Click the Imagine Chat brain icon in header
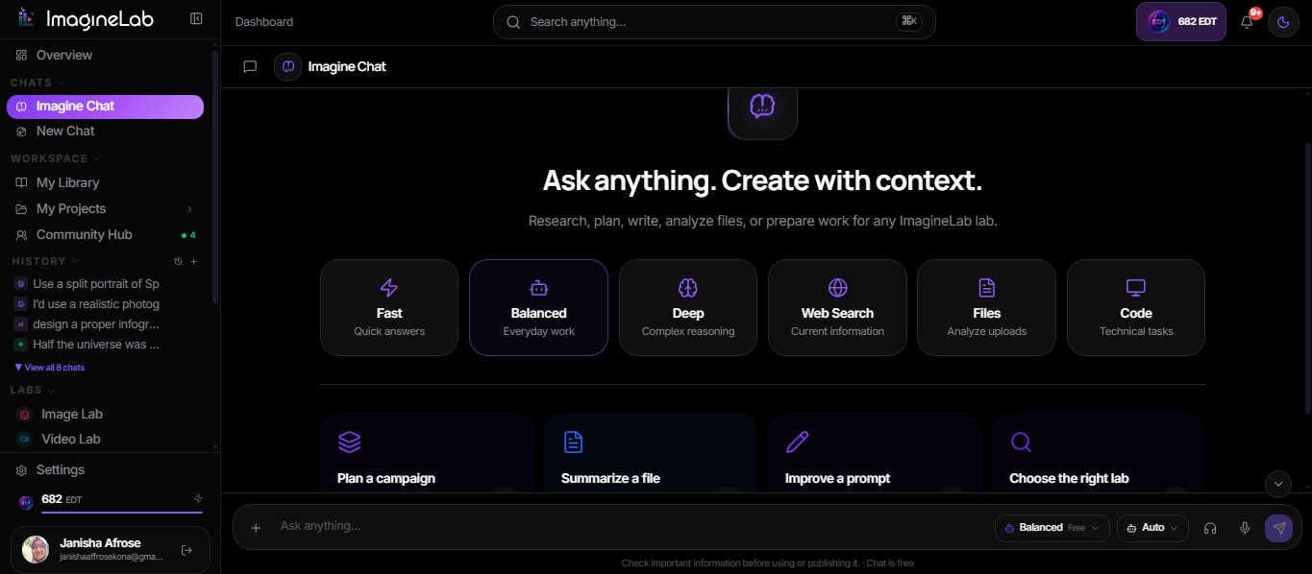The width and height of the screenshot is (1312, 574). [x=287, y=66]
